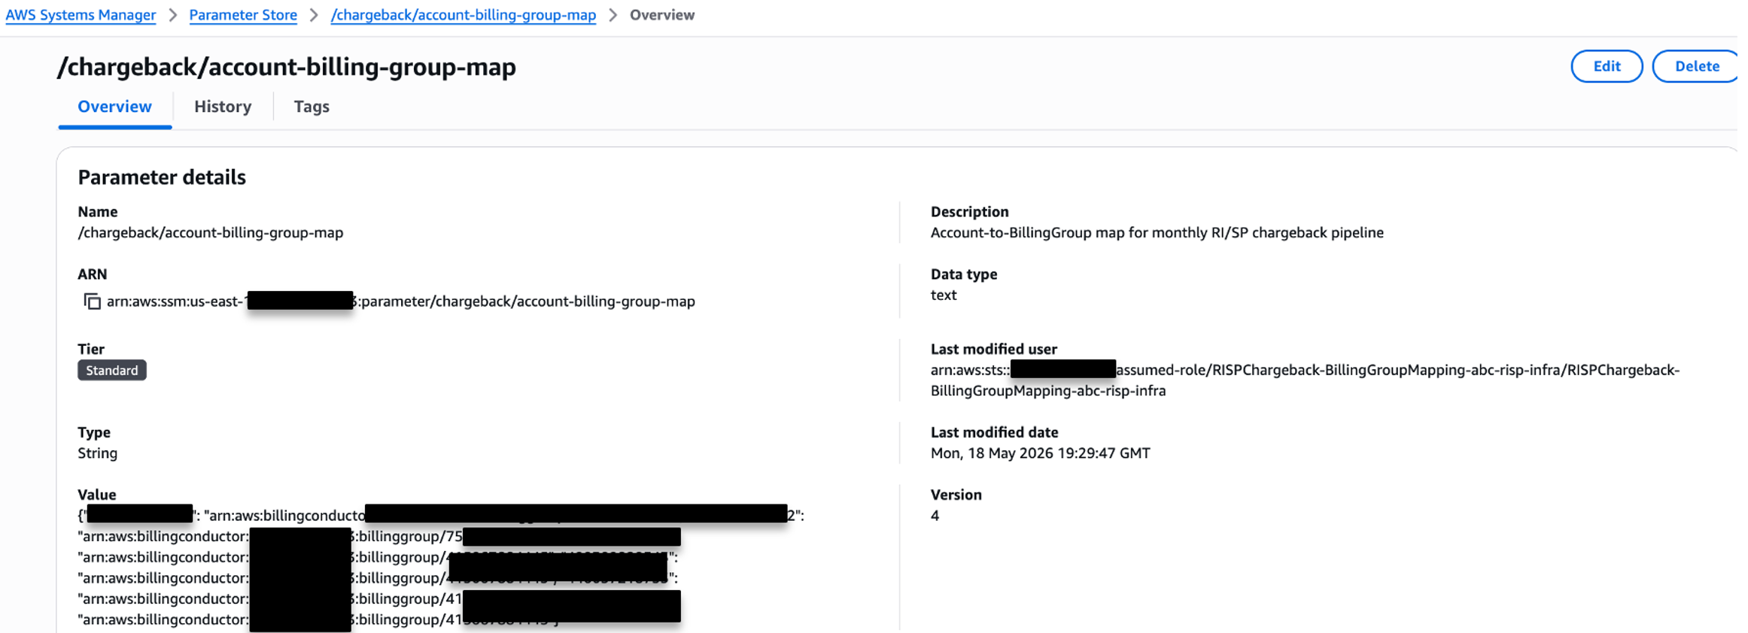Image resolution: width=1748 pixels, height=633 pixels.
Task: Click the Description text about chargeback pipeline
Action: coord(1157,233)
